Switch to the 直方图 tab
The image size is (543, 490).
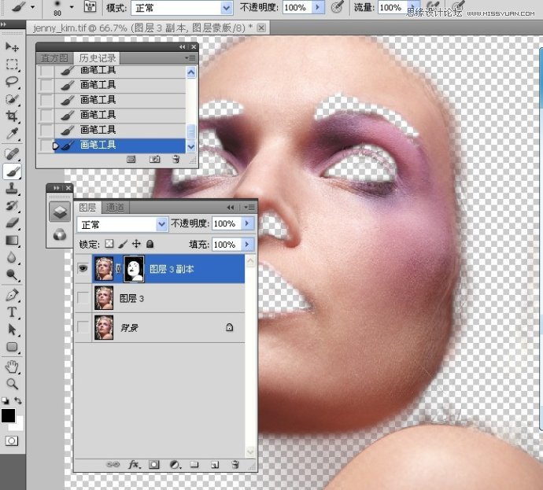(x=54, y=57)
